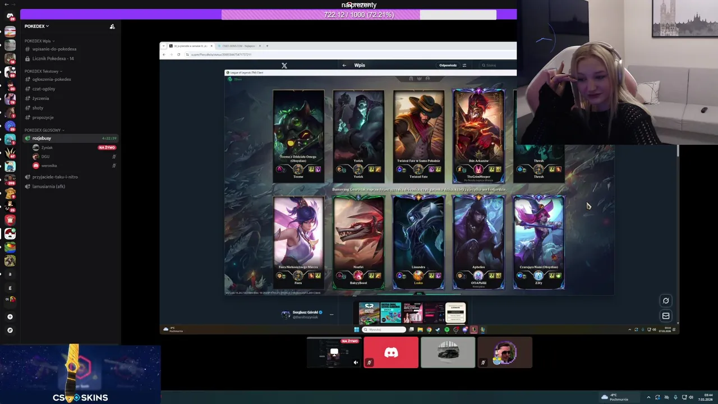Open the reply settings sliders icon
Viewport: 718px width, 404px height.
tap(464, 66)
